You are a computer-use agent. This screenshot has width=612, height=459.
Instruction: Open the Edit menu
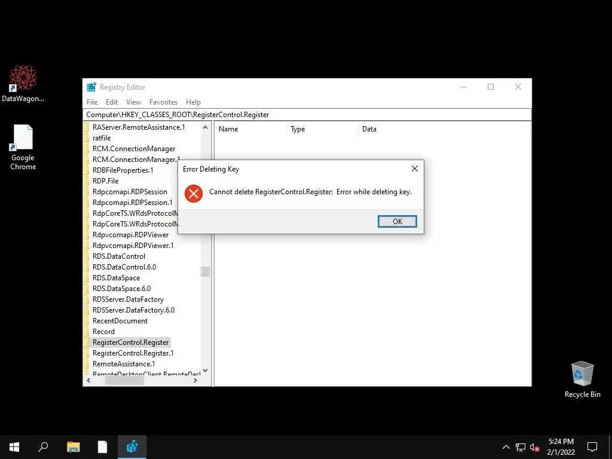(x=112, y=102)
